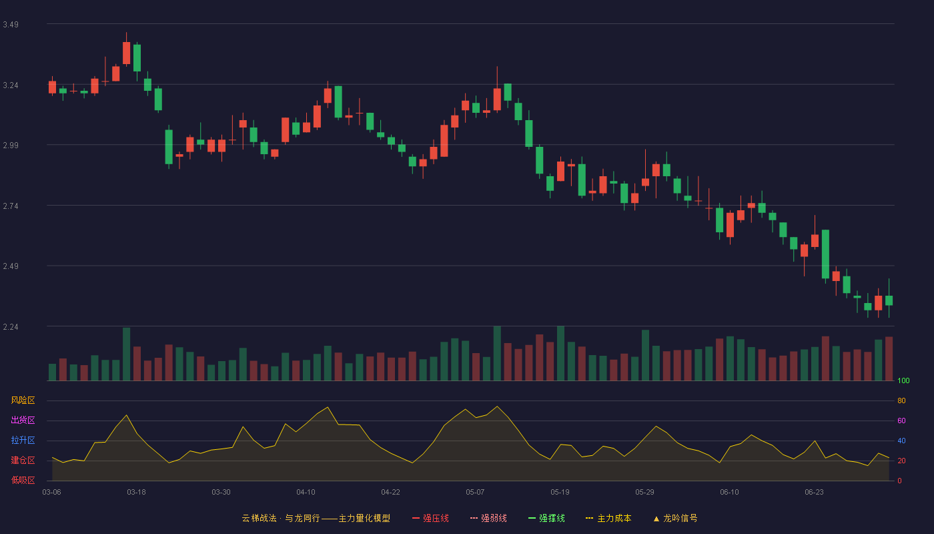The width and height of the screenshot is (934, 534).
Task: Click the 建仓区 zone label
Action: [23, 461]
